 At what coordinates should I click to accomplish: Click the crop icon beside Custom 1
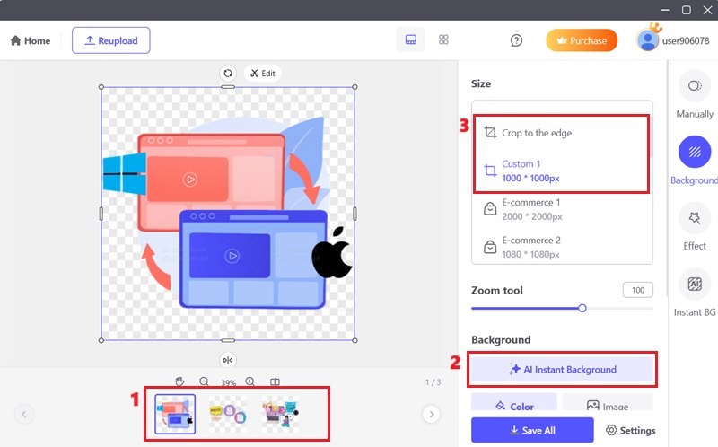490,171
